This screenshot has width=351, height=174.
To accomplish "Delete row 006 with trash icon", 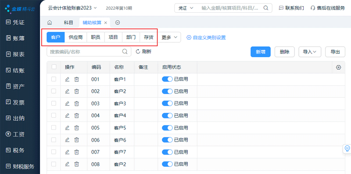I will click(x=76, y=140).
